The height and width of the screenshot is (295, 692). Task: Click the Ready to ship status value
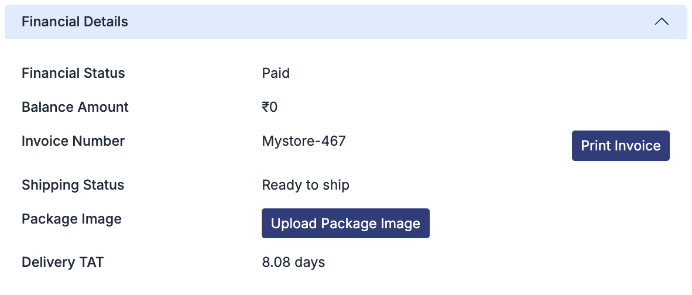(306, 185)
